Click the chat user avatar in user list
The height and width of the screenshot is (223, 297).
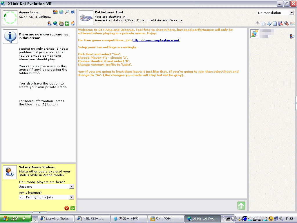click(255, 34)
